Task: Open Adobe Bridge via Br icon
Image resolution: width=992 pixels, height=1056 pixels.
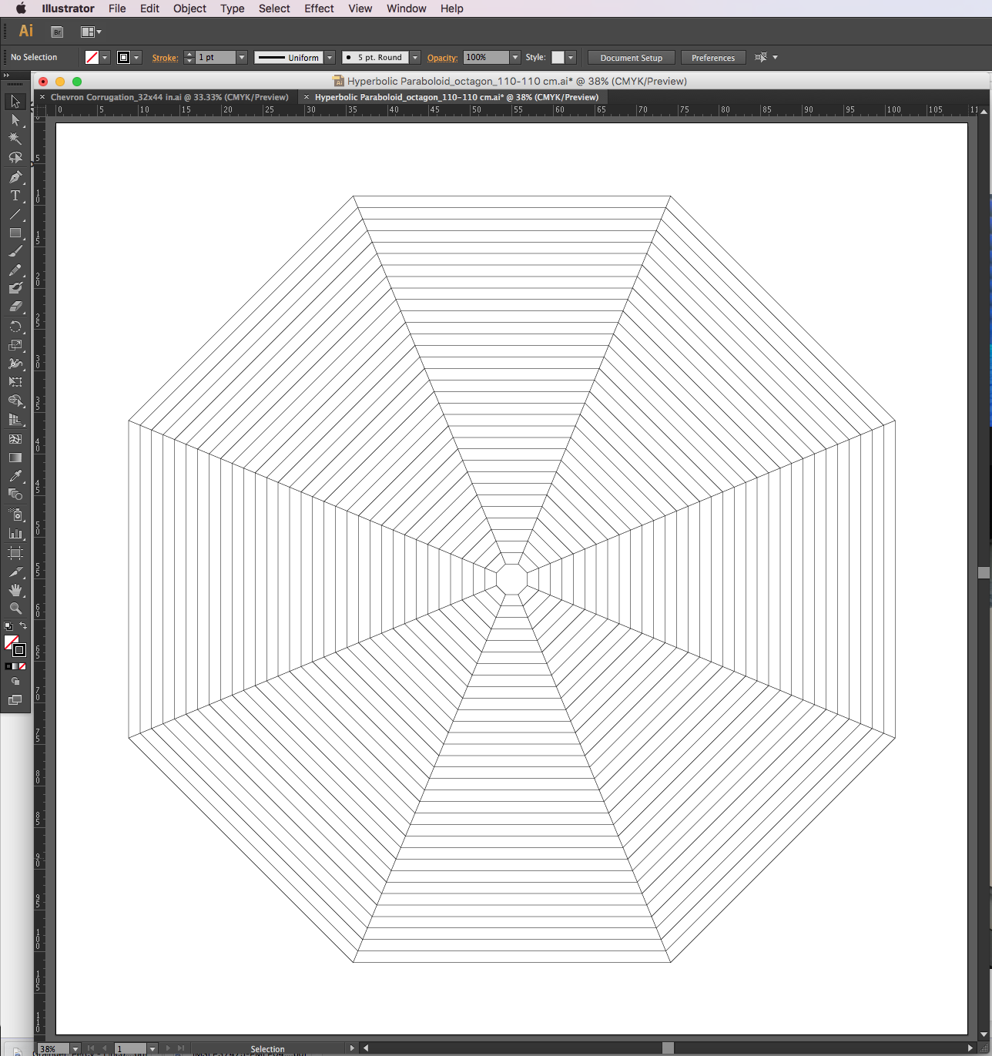Action: tap(57, 32)
